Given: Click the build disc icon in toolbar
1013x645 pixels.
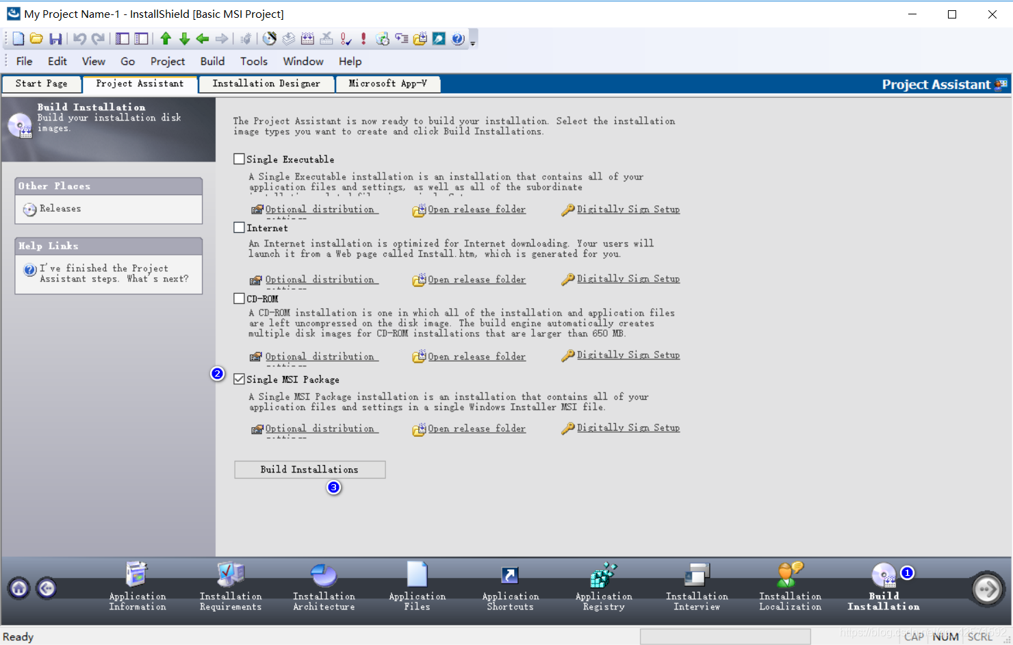Looking at the screenshot, I should pyautogui.click(x=270, y=39).
